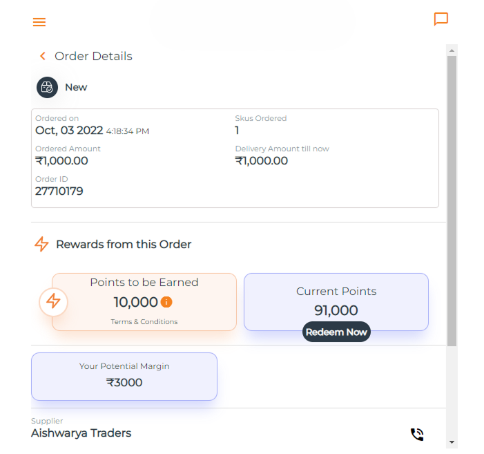Go back using the Order Details arrow
484x454 pixels.
click(x=43, y=56)
